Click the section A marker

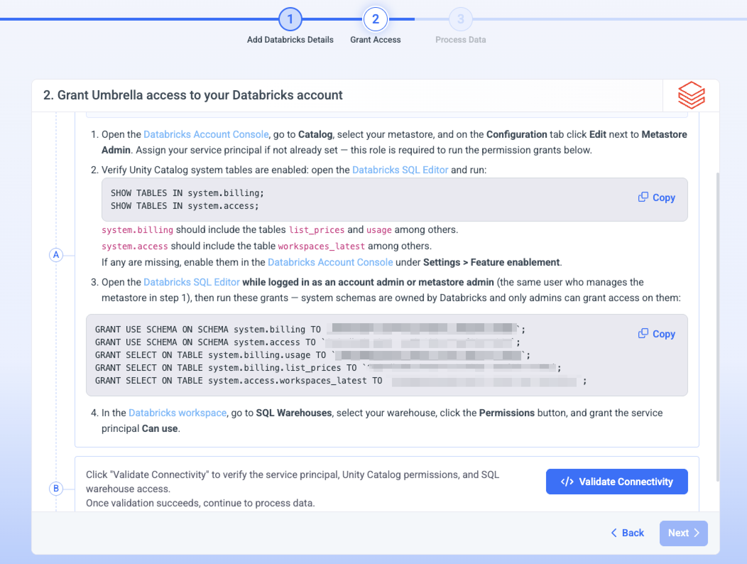point(56,255)
